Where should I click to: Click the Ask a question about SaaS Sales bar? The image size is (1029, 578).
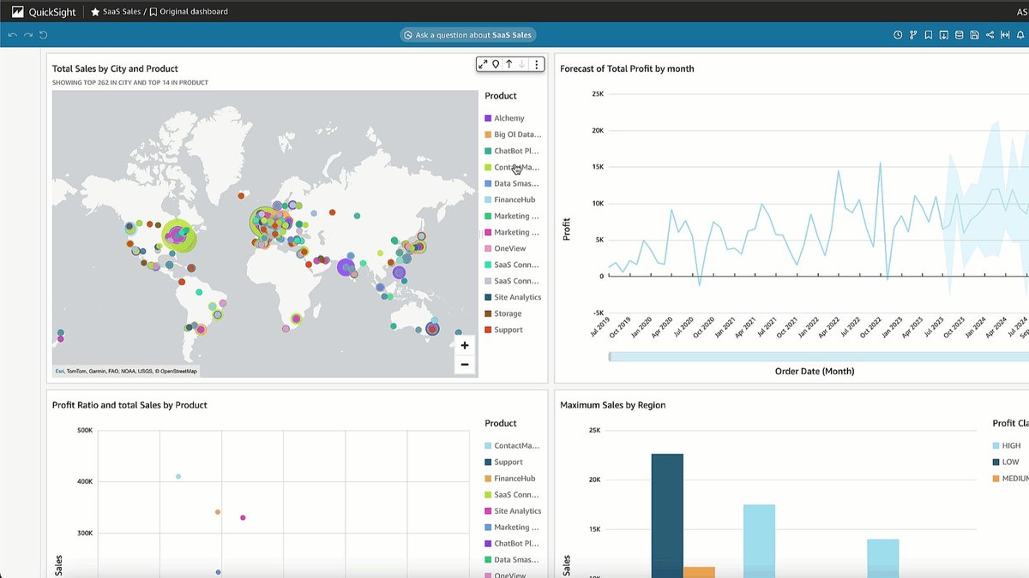(x=468, y=35)
